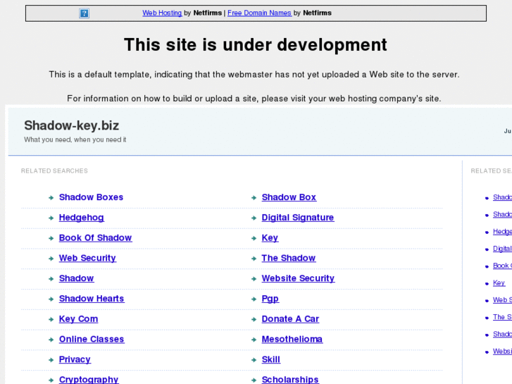Click the arrow icon beside Book Of Shadow
Image resolution: width=512 pixels, height=384 pixels.
pyautogui.click(x=51, y=238)
